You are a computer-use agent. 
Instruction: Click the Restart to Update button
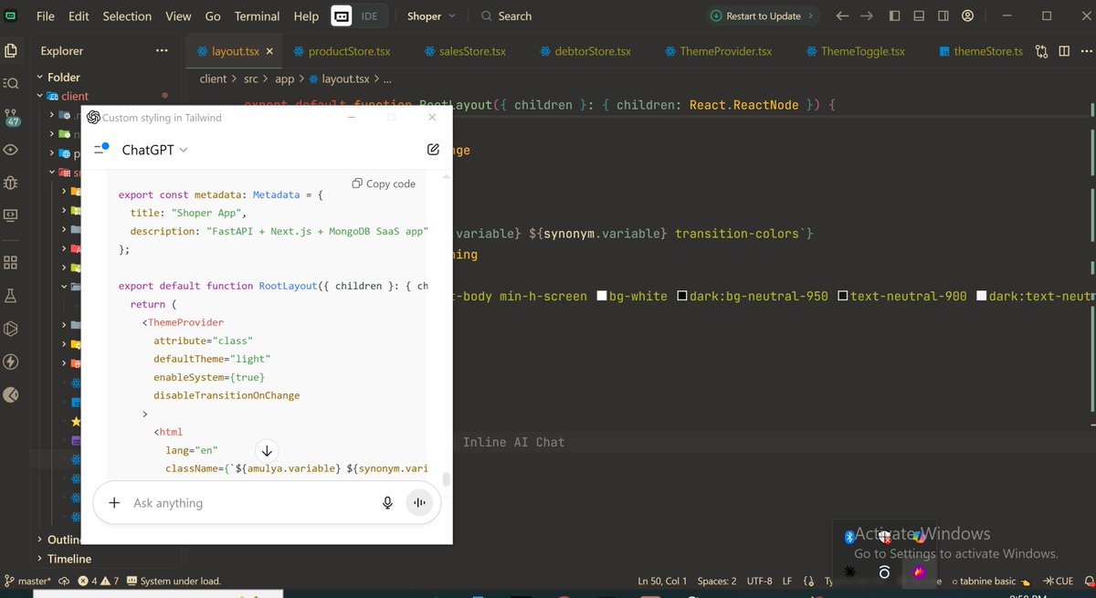click(763, 16)
